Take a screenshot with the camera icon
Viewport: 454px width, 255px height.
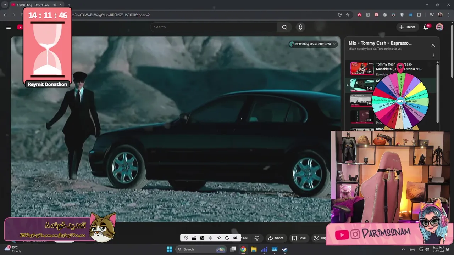pos(202,238)
